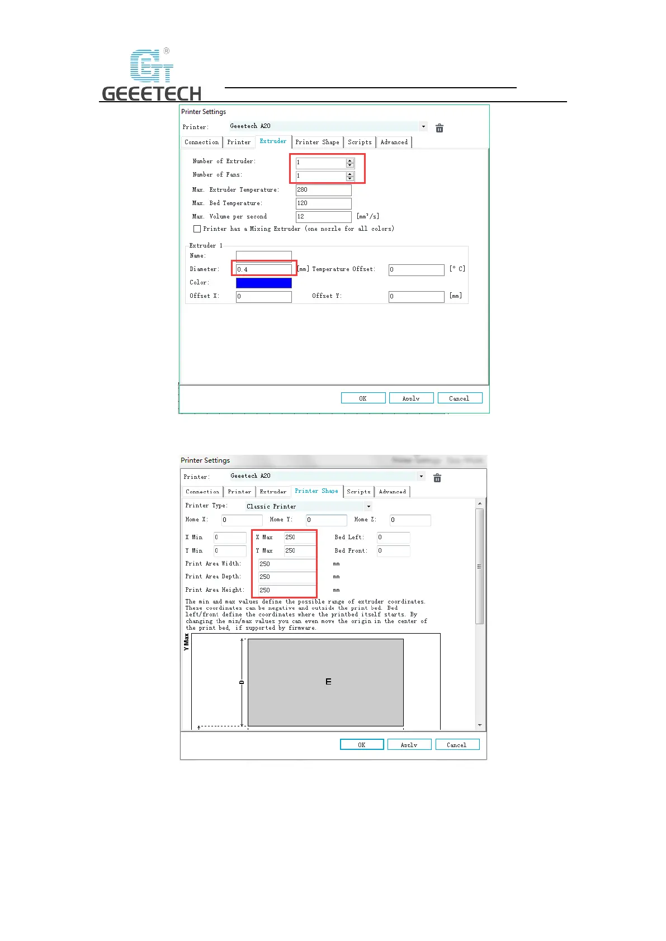
Task: Click the X Max field
Action: [300, 538]
